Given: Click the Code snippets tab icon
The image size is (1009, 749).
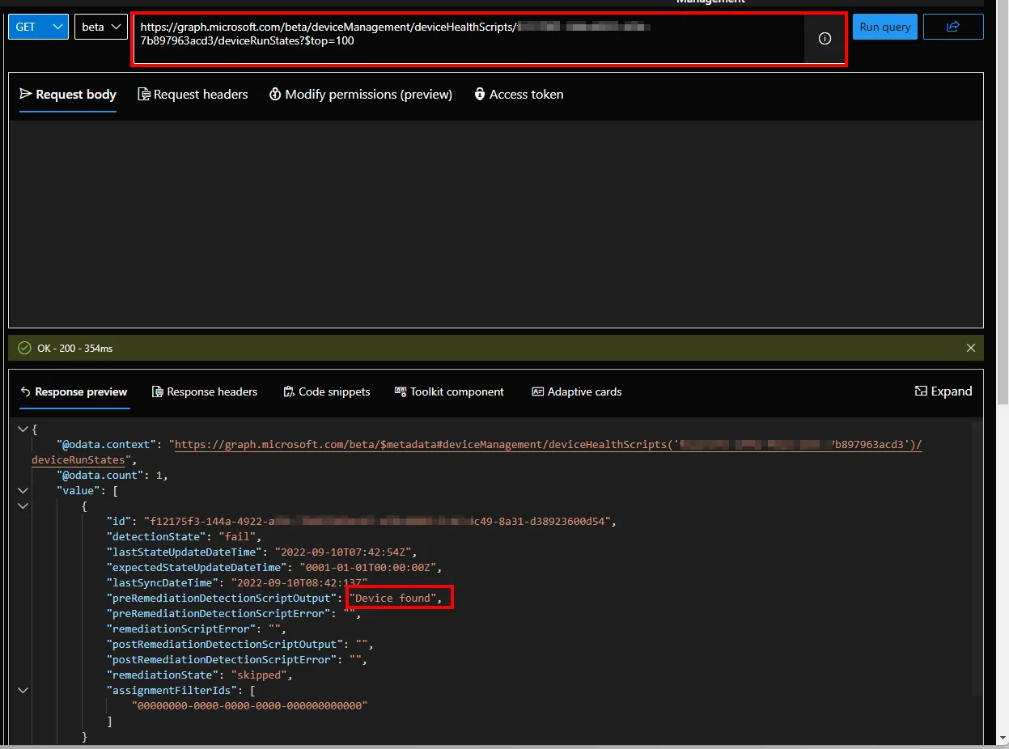Looking at the screenshot, I should (x=289, y=391).
